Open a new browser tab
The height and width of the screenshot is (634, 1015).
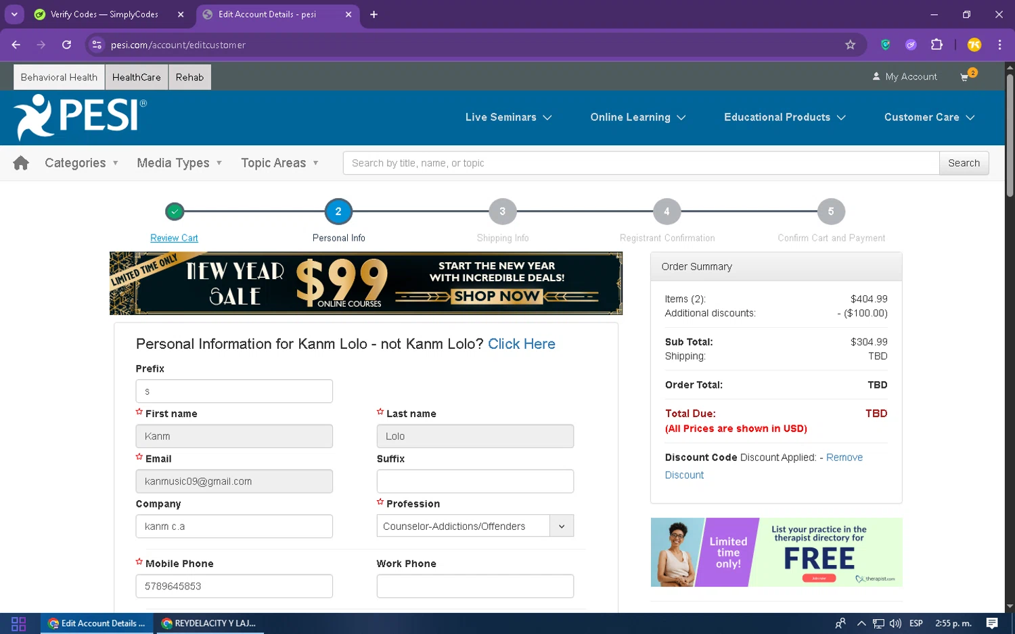(374, 14)
